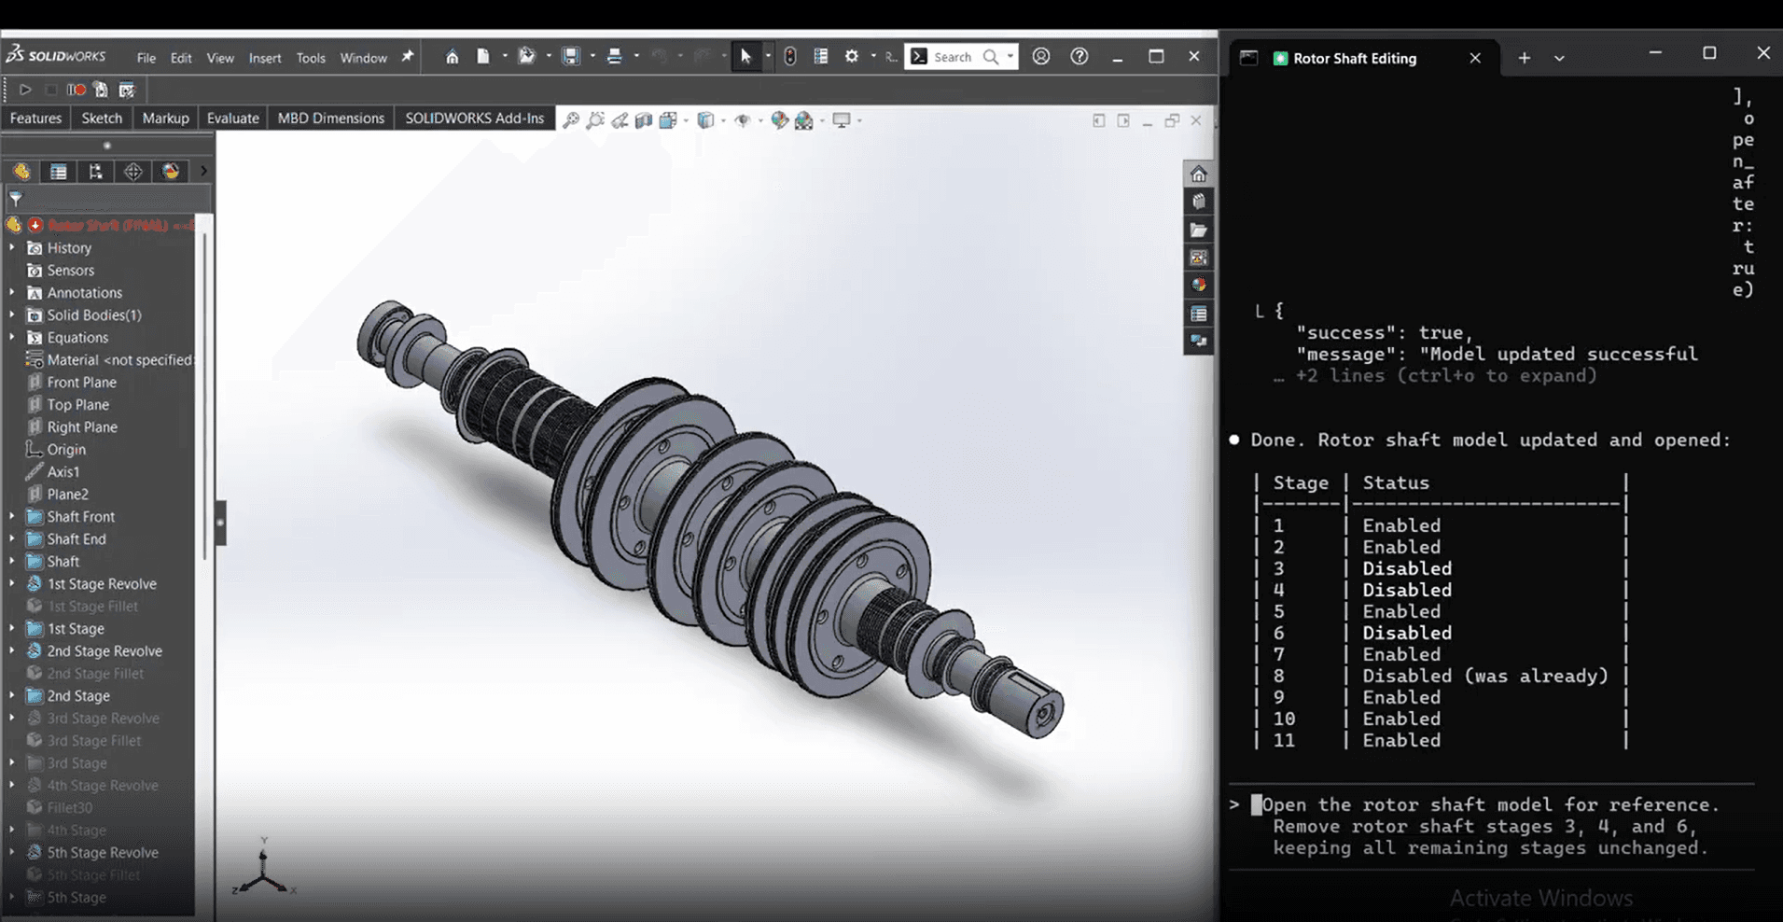Switch to DisplayManager color ball tab
This screenshot has height=922, width=1783.
[170, 172]
